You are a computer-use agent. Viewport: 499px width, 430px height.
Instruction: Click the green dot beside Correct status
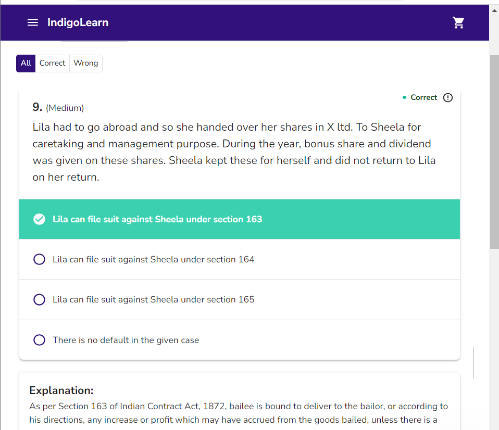404,97
